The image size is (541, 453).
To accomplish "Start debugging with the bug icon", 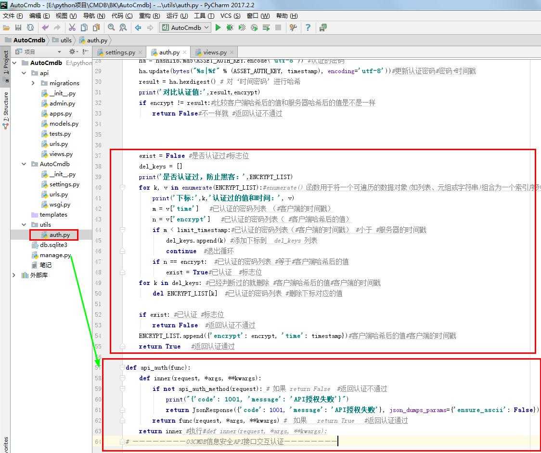I will [x=230, y=27].
